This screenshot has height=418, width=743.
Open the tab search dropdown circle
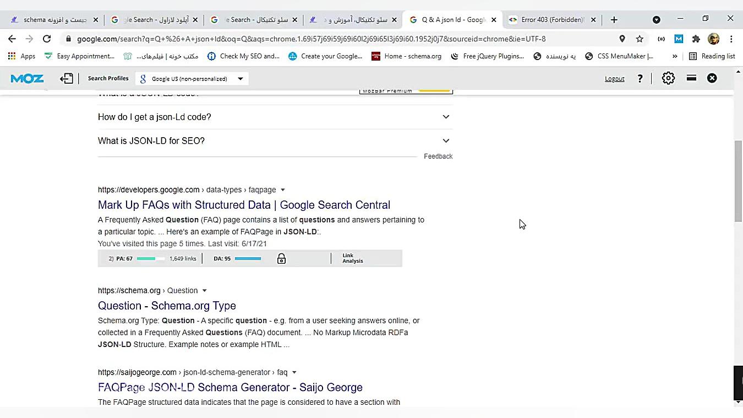tap(656, 19)
